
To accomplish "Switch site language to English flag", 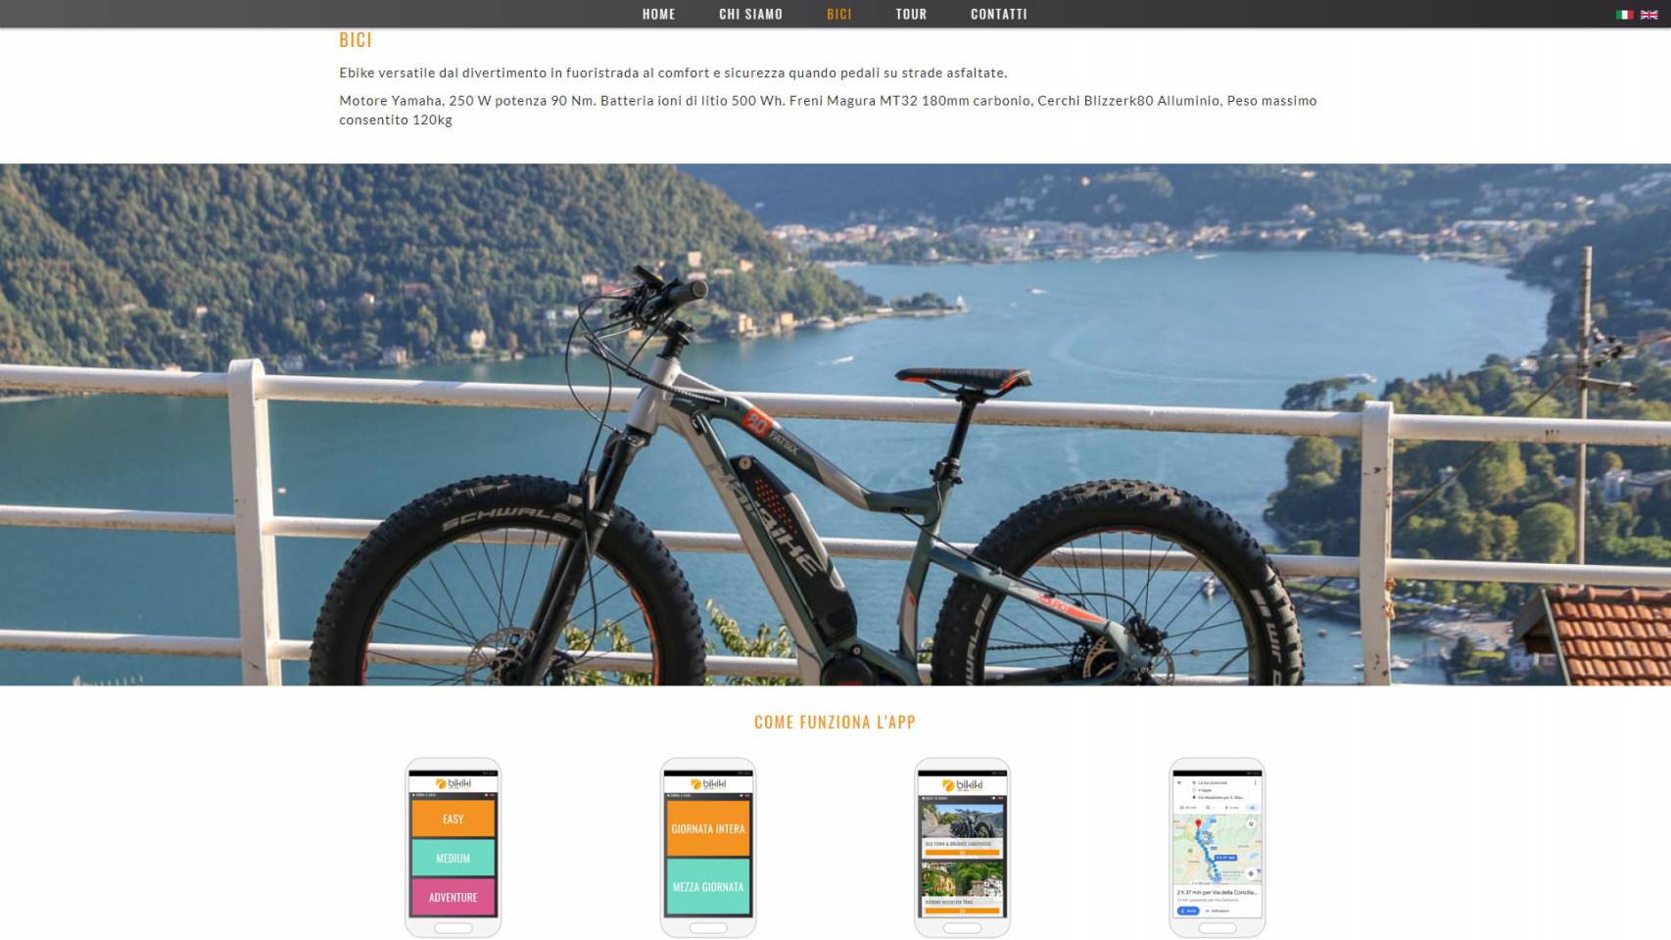I will pos(1649,15).
